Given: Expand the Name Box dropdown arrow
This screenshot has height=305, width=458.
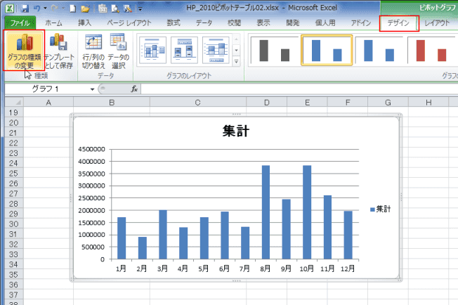Looking at the screenshot, I should tap(92, 89).
